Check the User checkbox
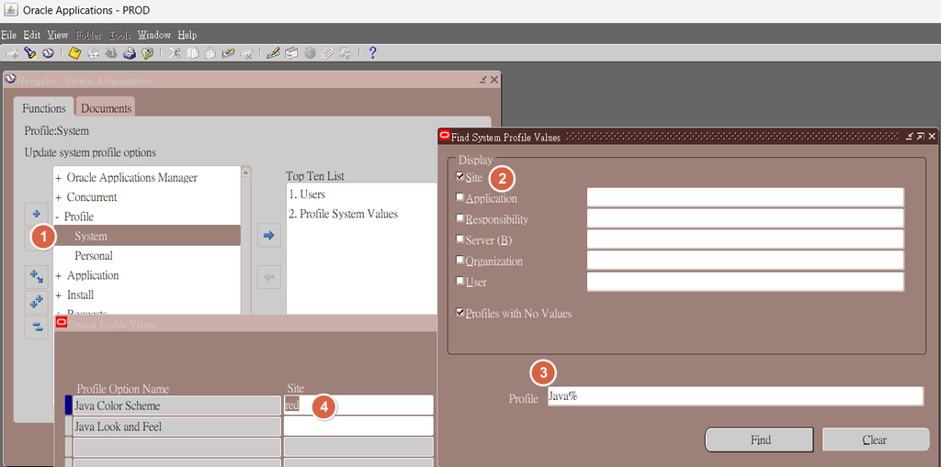The height and width of the screenshot is (467, 941). 460,281
